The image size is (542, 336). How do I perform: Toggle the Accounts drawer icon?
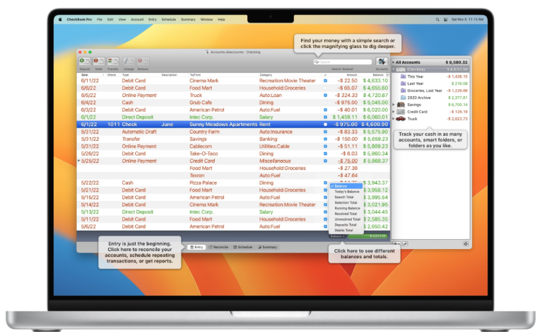382,62
